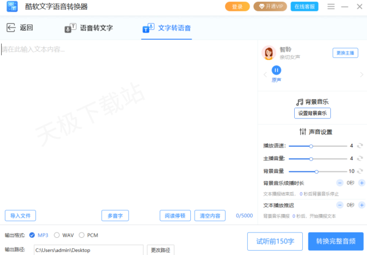Click the output path field C:\Users\admin\Desktop
This screenshot has width=367, height=255.
[89, 250]
